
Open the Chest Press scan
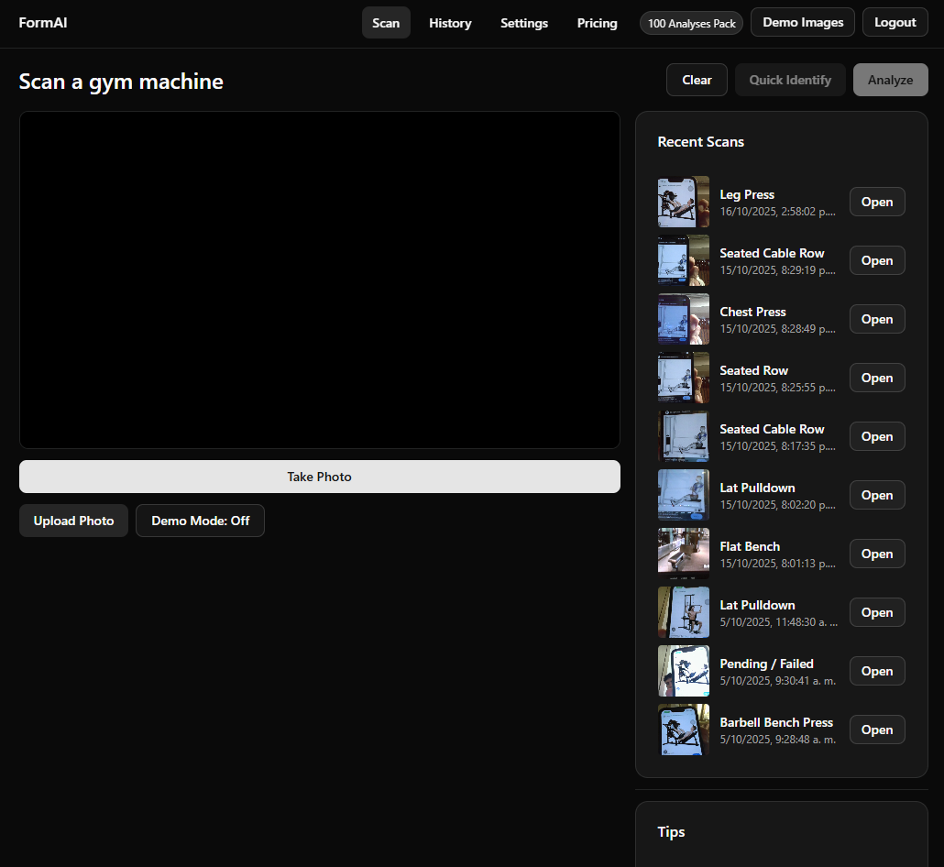pyautogui.click(x=876, y=319)
